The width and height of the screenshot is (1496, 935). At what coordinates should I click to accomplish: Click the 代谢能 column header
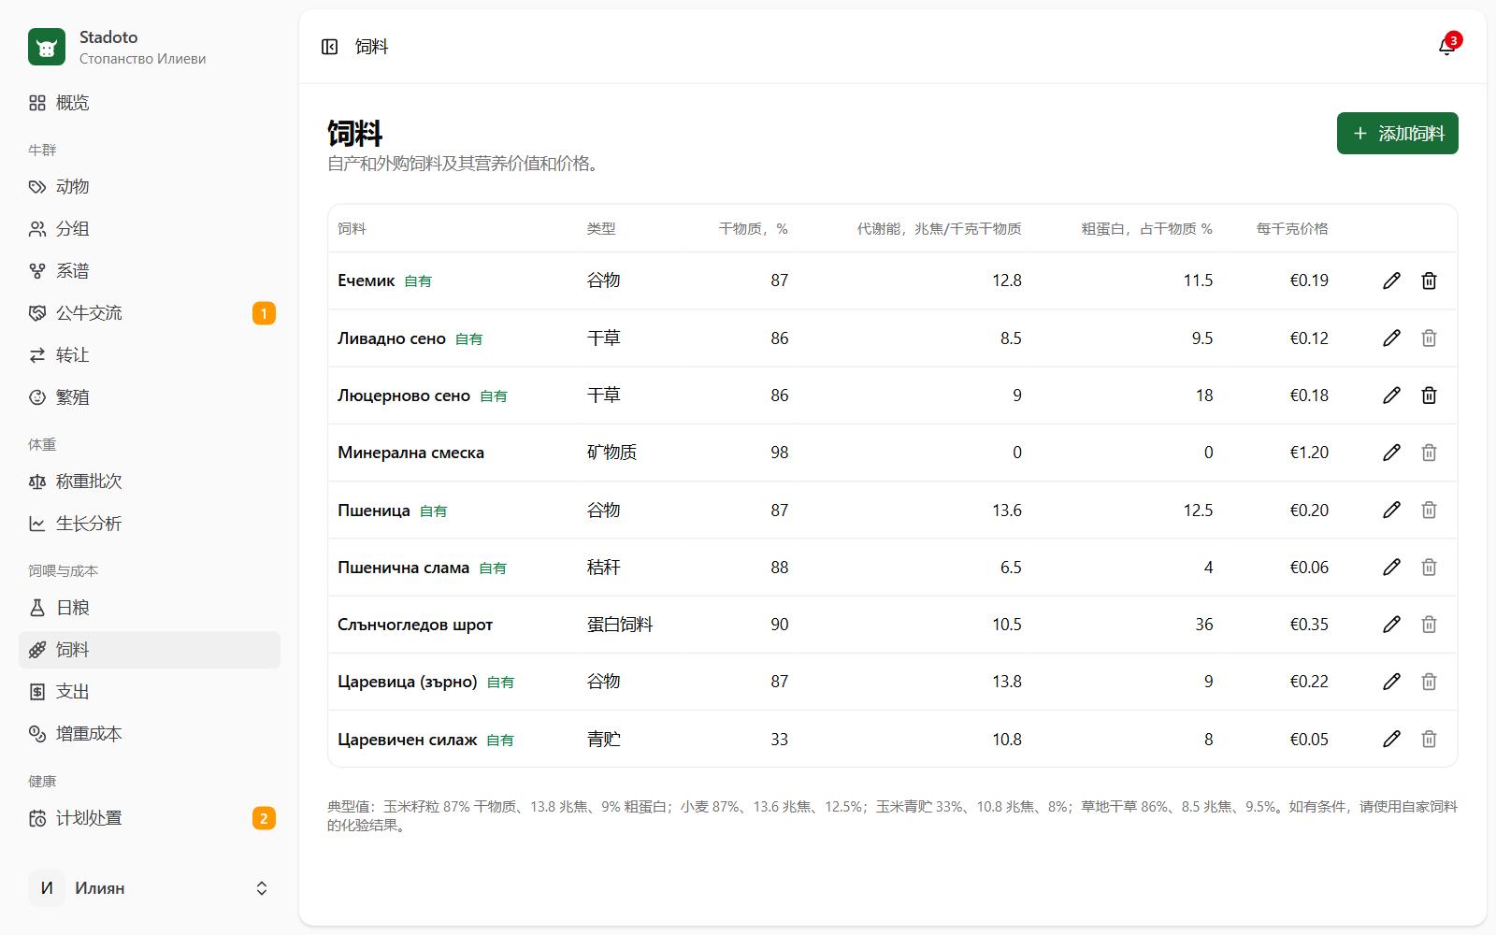pyautogui.click(x=939, y=228)
